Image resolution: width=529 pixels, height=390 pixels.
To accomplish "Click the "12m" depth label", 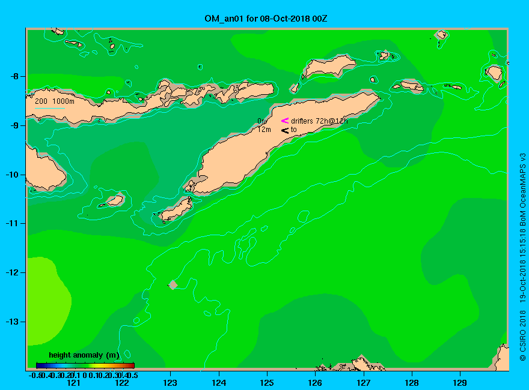I will pyautogui.click(x=264, y=130).
